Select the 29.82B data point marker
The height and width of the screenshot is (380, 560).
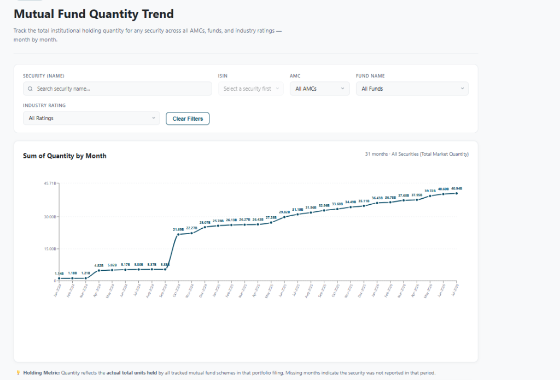pos(284,217)
